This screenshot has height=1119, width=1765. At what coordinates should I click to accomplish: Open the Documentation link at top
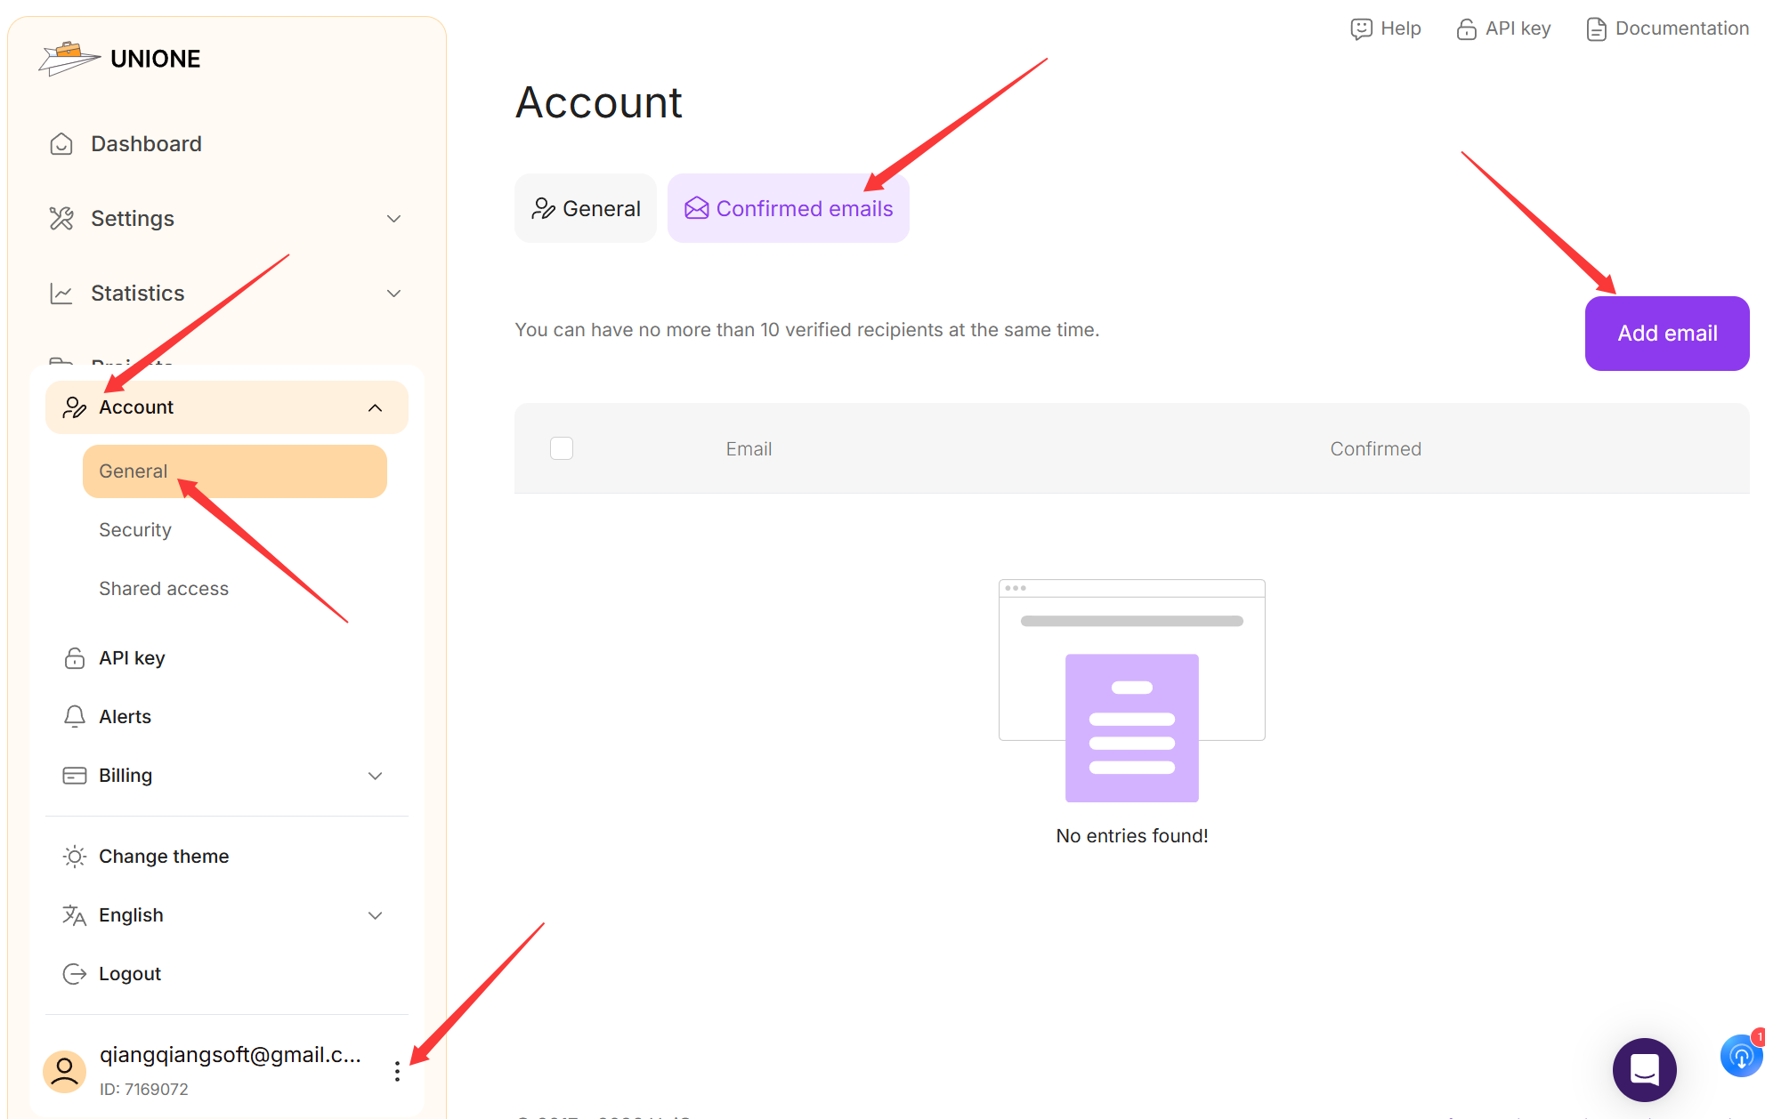point(1667,28)
